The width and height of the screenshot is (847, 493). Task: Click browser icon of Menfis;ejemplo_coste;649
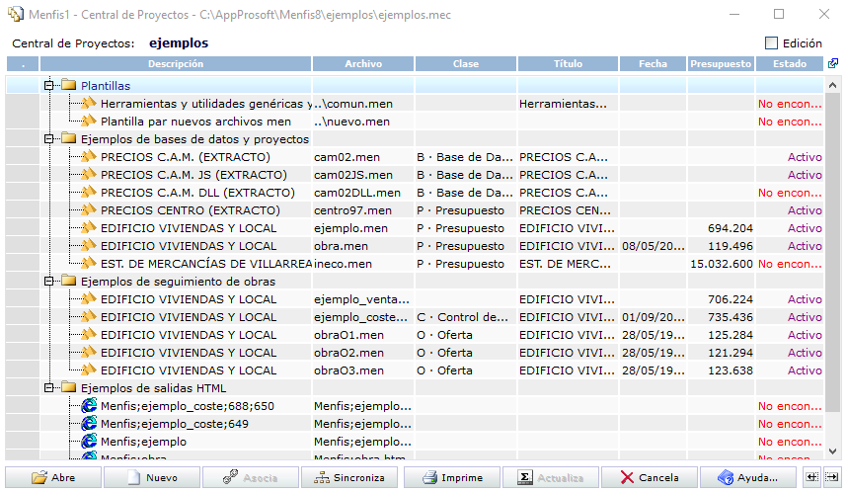click(x=89, y=423)
